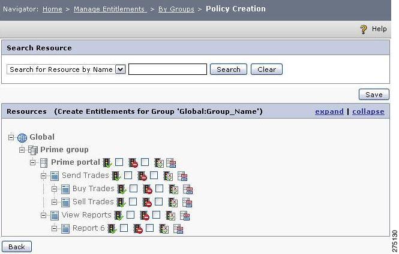Image resolution: width=399 pixels, height=254 pixels.
Task: Toggle the Buy Trades node expander
Action: (x=54, y=189)
